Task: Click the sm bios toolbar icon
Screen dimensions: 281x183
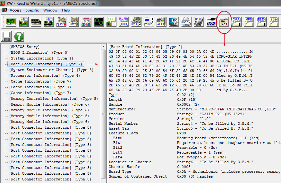Action: [224, 22]
